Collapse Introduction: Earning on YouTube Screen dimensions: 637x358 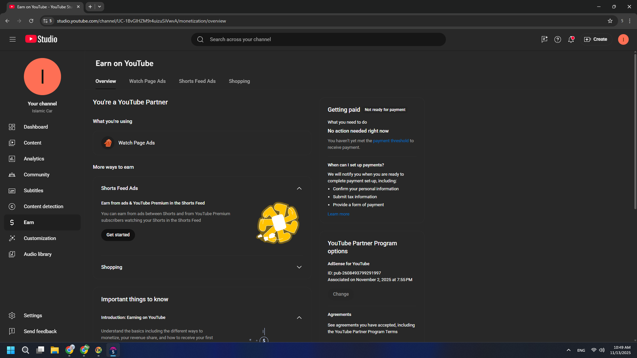(x=299, y=318)
